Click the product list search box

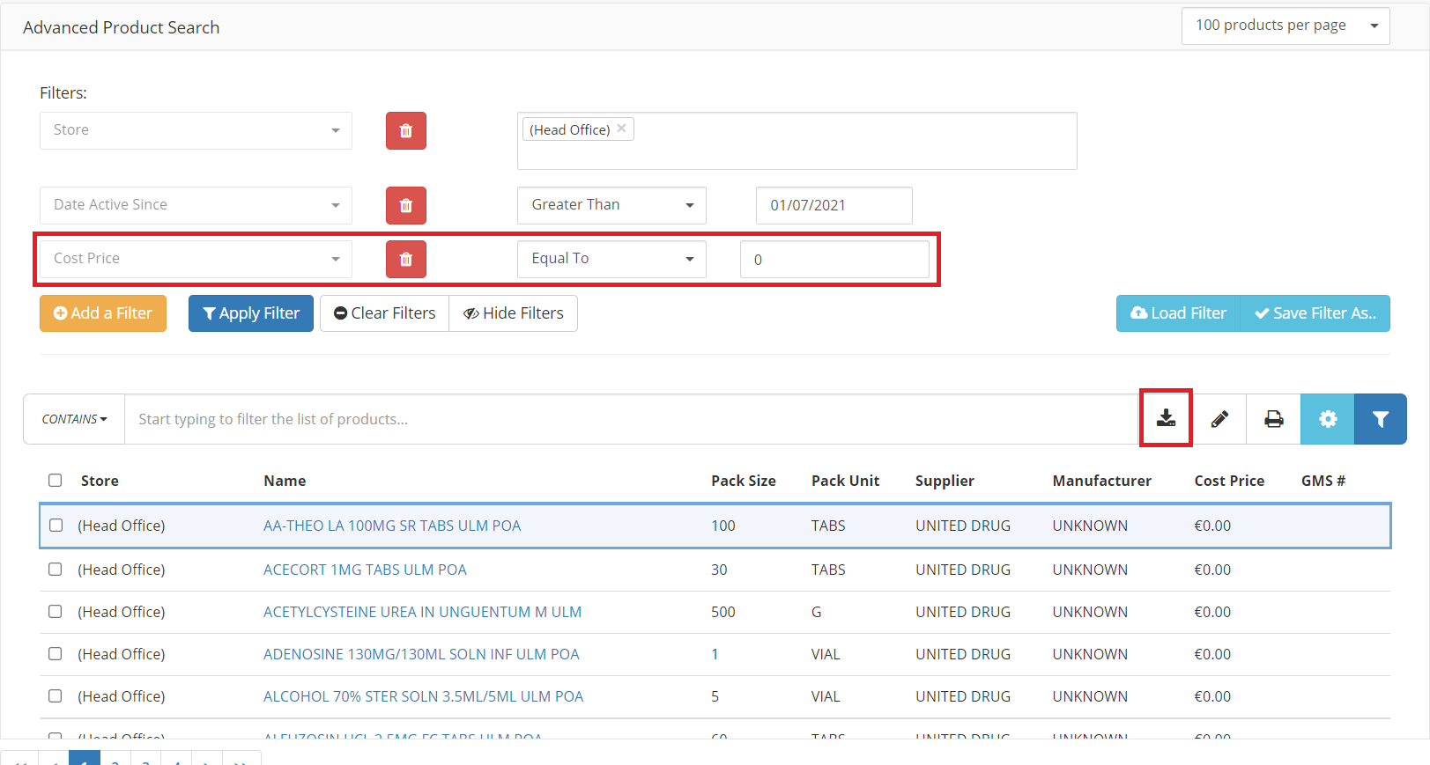click(633, 419)
